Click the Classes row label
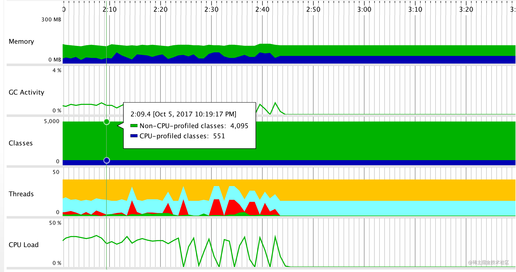Viewport: 516px width, 272px height. pyautogui.click(x=21, y=143)
